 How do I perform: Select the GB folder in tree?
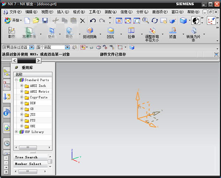[32, 109]
